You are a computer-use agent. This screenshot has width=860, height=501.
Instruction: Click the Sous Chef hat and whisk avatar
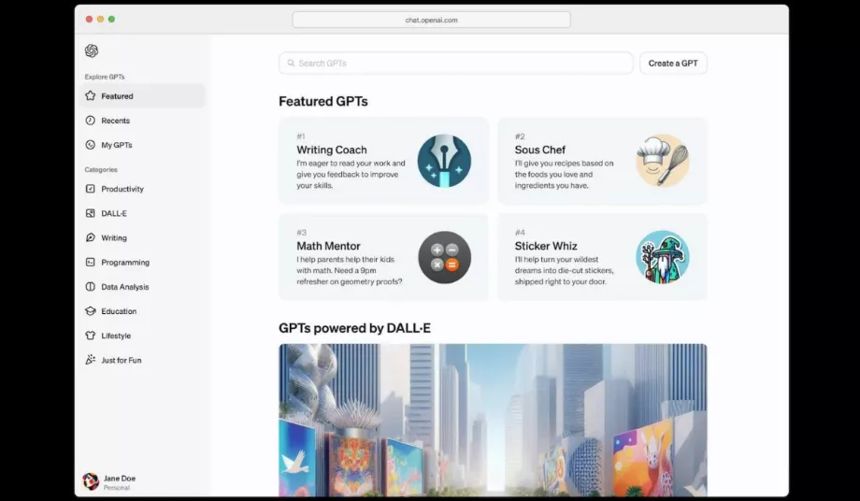tap(663, 161)
